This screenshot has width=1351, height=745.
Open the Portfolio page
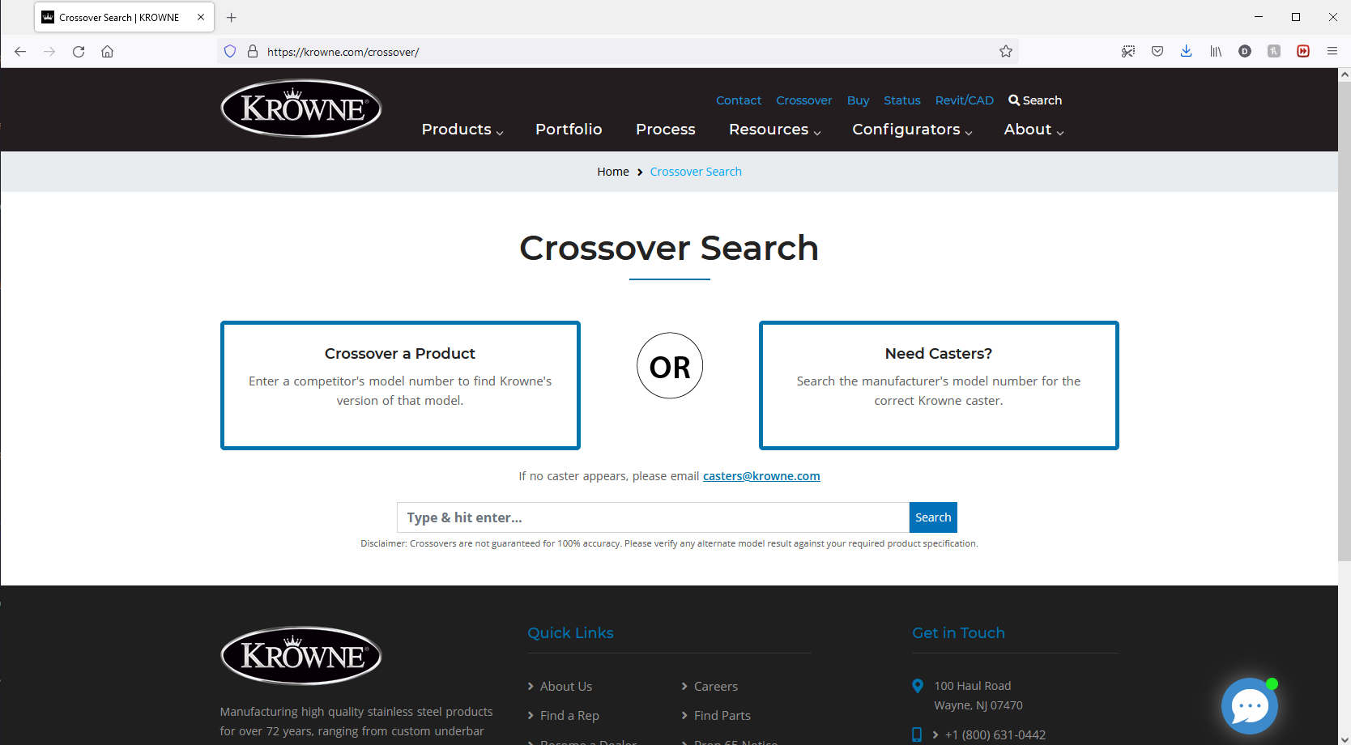click(x=569, y=130)
